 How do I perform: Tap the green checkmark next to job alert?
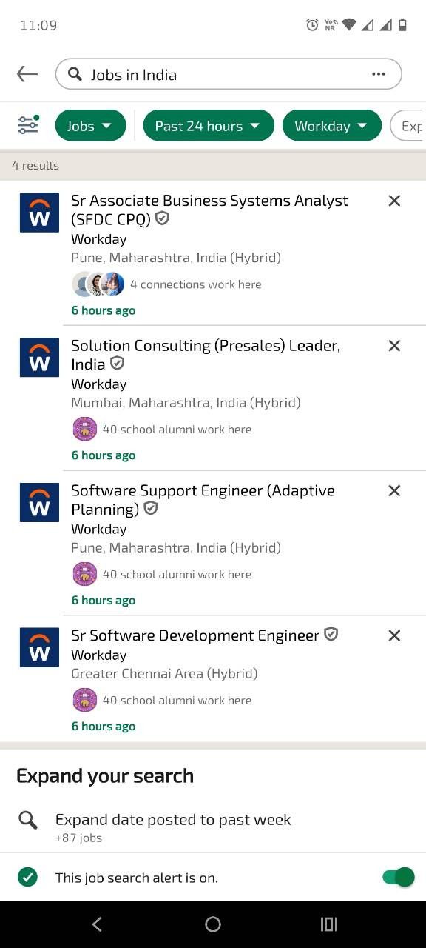point(27,878)
